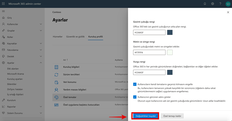Click the Özel uygulama başlatıcı kutucukları icon
232x121 pixels.
[56, 105]
